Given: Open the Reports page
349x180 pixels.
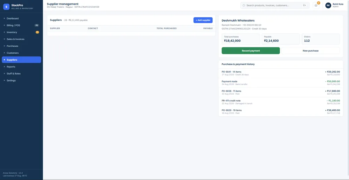Looking at the screenshot, I should pos(21,66).
